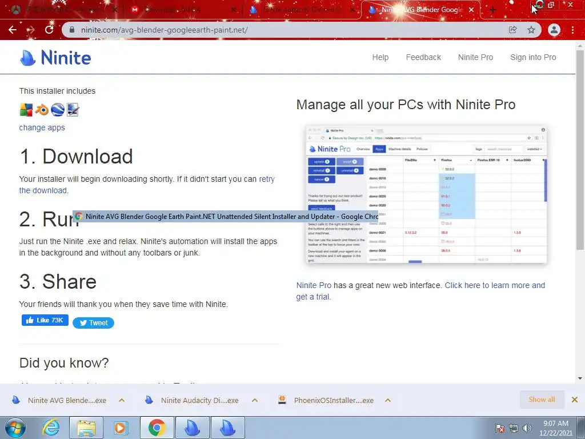Expand options for PhoenixOSInstaller download
The width and height of the screenshot is (585, 439).
point(388,400)
